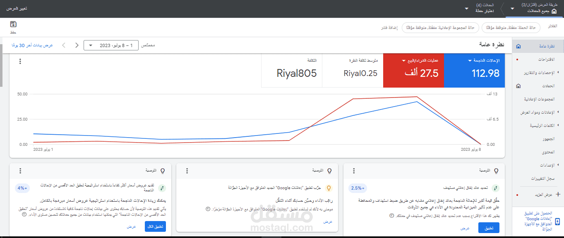Open three-dot menu of the target ROAS recommendation card
Image resolution: width=564 pixels, height=238 pixels.
tap(354, 171)
